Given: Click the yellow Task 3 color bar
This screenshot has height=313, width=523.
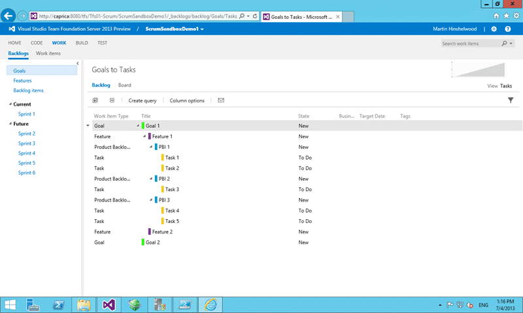Looking at the screenshot, I should (x=162, y=189).
